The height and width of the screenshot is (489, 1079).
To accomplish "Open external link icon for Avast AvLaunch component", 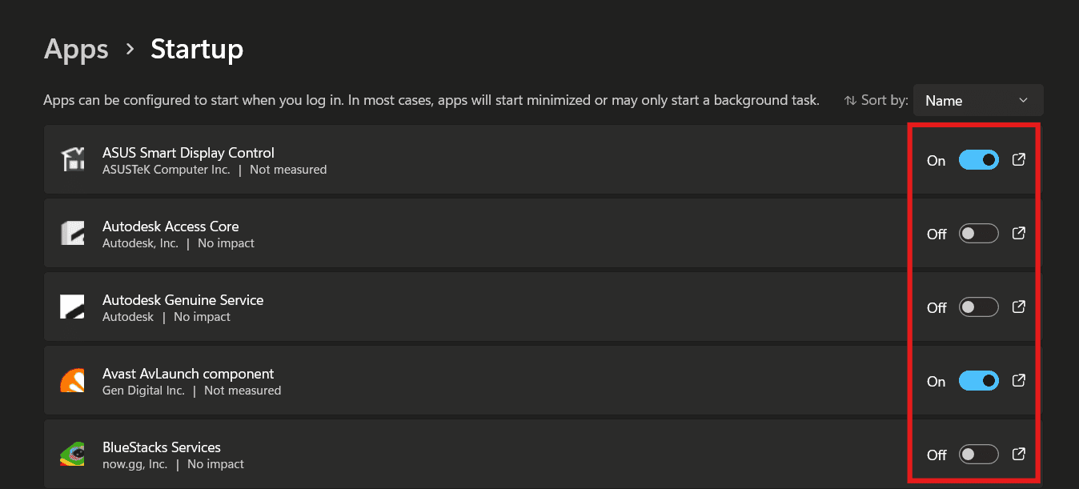I will tap(1019, 380).
